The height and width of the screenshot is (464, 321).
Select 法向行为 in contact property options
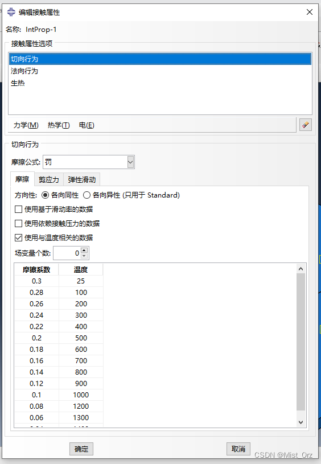160,71
